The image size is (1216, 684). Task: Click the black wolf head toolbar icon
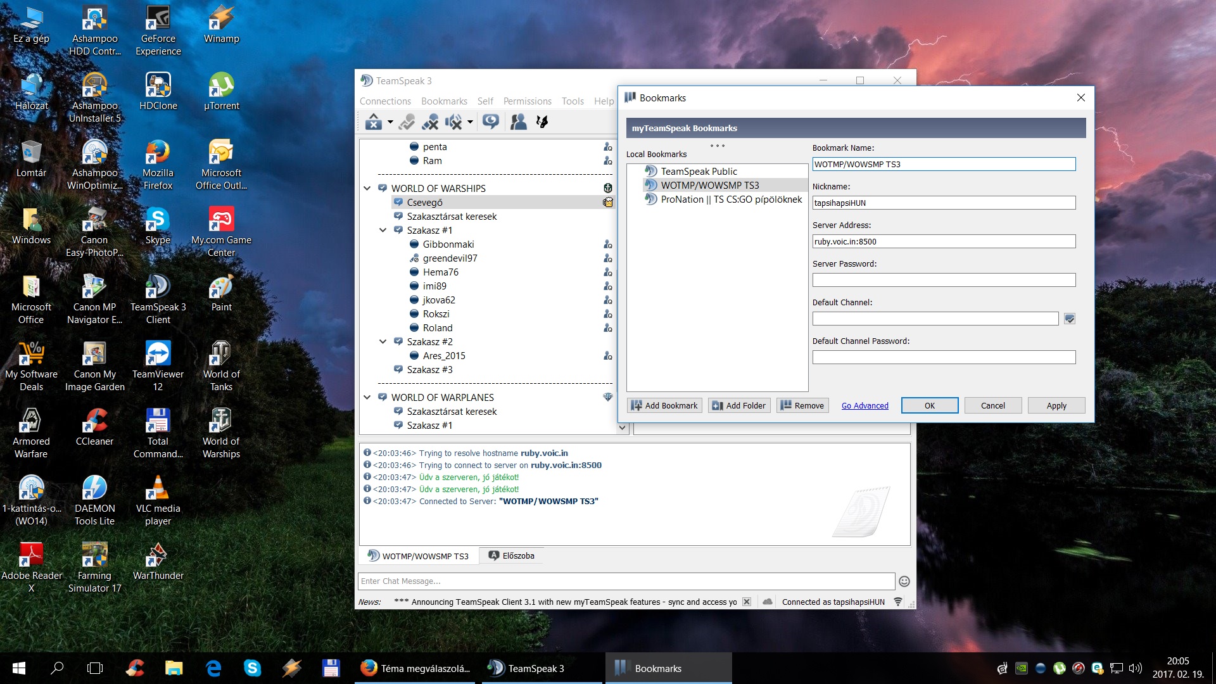click(542, 122)
